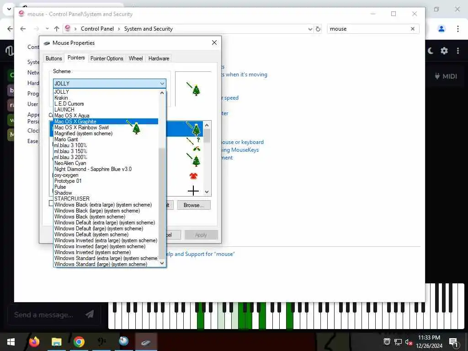Open recent locations dropdown next to Forward
Image resolution: width=468 pixels, height=351 pixels.
coord(47,29)
